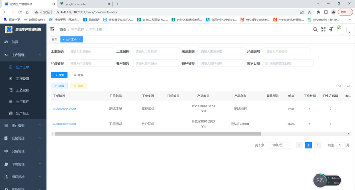
Task: Open work order MO202306160001 link
Action: 65,124
